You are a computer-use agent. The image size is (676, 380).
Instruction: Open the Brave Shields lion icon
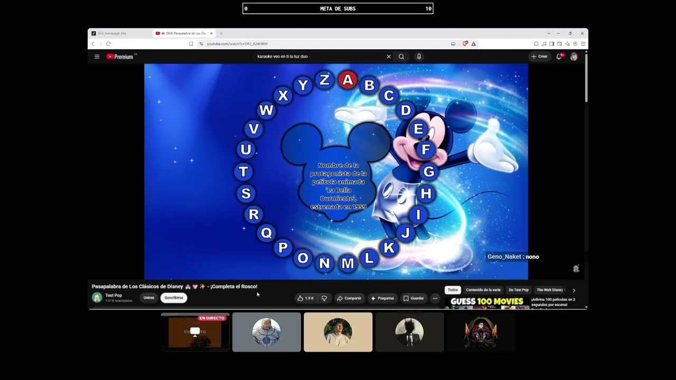tap(465, 44)
